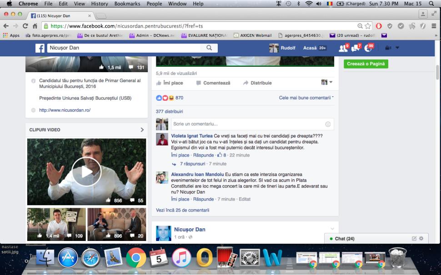Click the Creează o Pagină button

366,64
